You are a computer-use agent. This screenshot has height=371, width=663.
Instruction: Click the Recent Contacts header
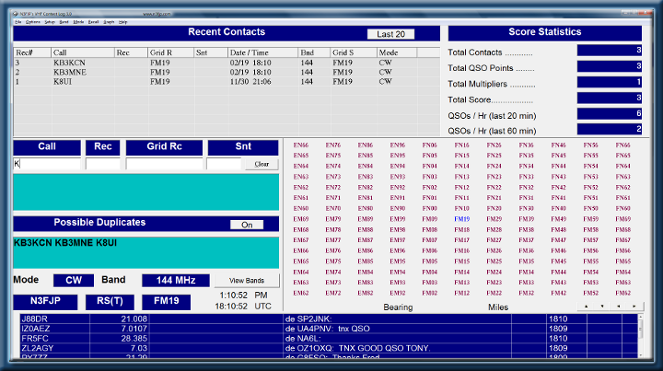pos(227,32)
